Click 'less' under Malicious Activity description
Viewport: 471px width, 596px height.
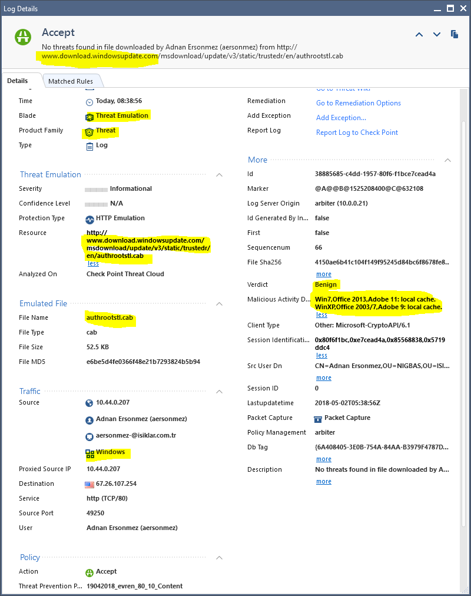tap(321, 314)
